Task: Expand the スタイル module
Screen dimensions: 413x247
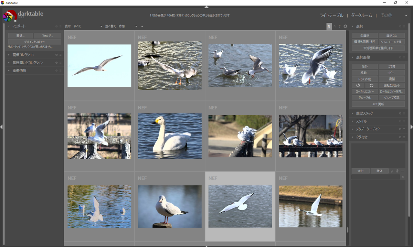Action: (353, 121)
